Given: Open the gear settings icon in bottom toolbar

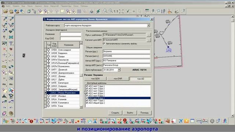Looking at the screenshot, I should pyautogui.click(x=212, y=121).
